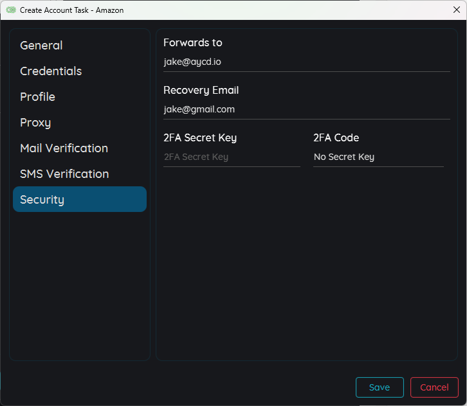Viewport: 467px width, 406px height.
Task: Switch to the Credentials section
Action: click(51, 71)
